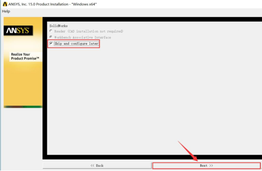This screenshot has width=262, height=171.
Task: Click the SolidWorks section heading
Action: [59, 26]
